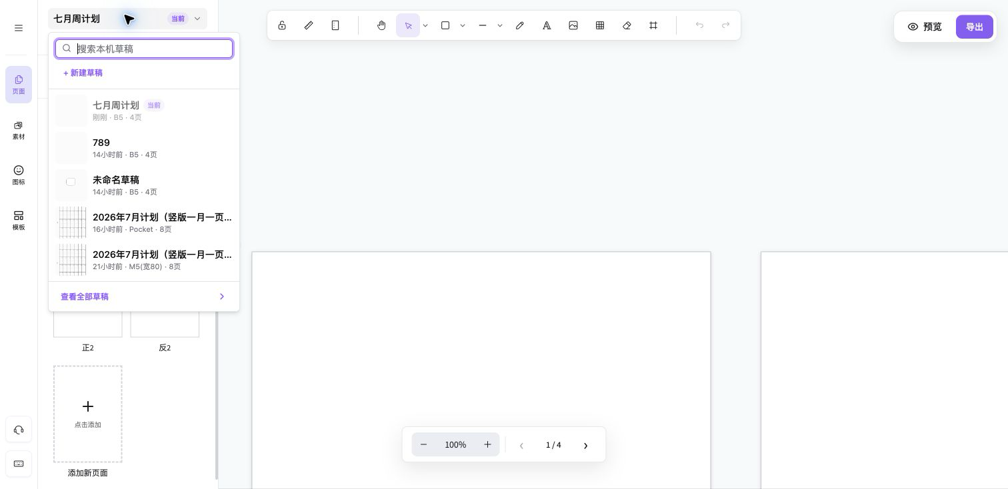Open the 模板 templates sidebar panel
Screen dimensions: 1008x489
[x=19, y=221]
